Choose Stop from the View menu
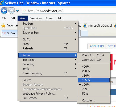This screenshot has height=107, width=116. (x=48, y=44)
